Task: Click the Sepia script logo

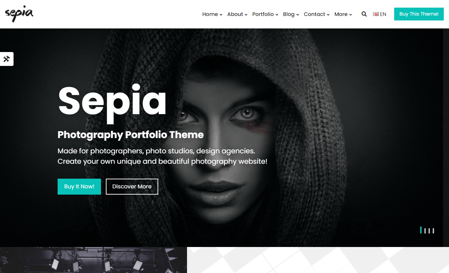Action: (19, 14)
